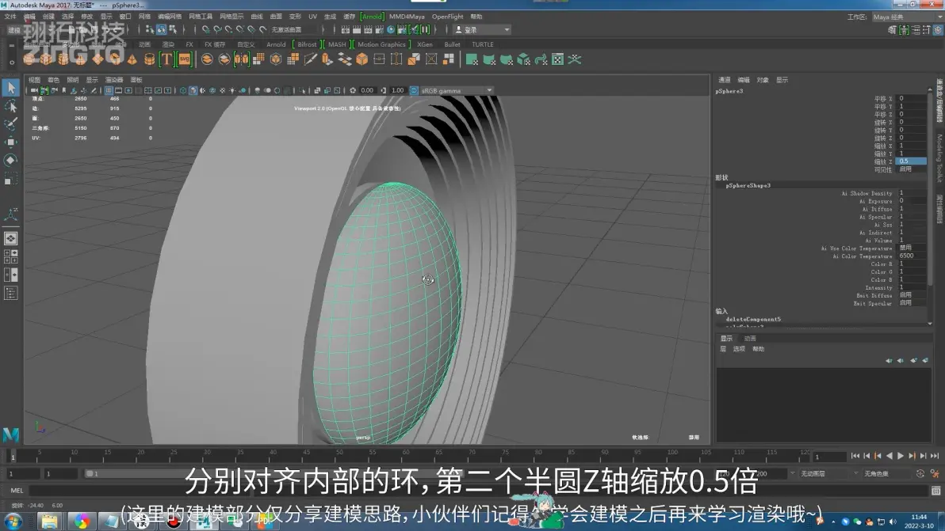The height and width of the screenshot is (531, 945).
Task: Toggle Channel Box icon at top right
Action: click(939, 29)
